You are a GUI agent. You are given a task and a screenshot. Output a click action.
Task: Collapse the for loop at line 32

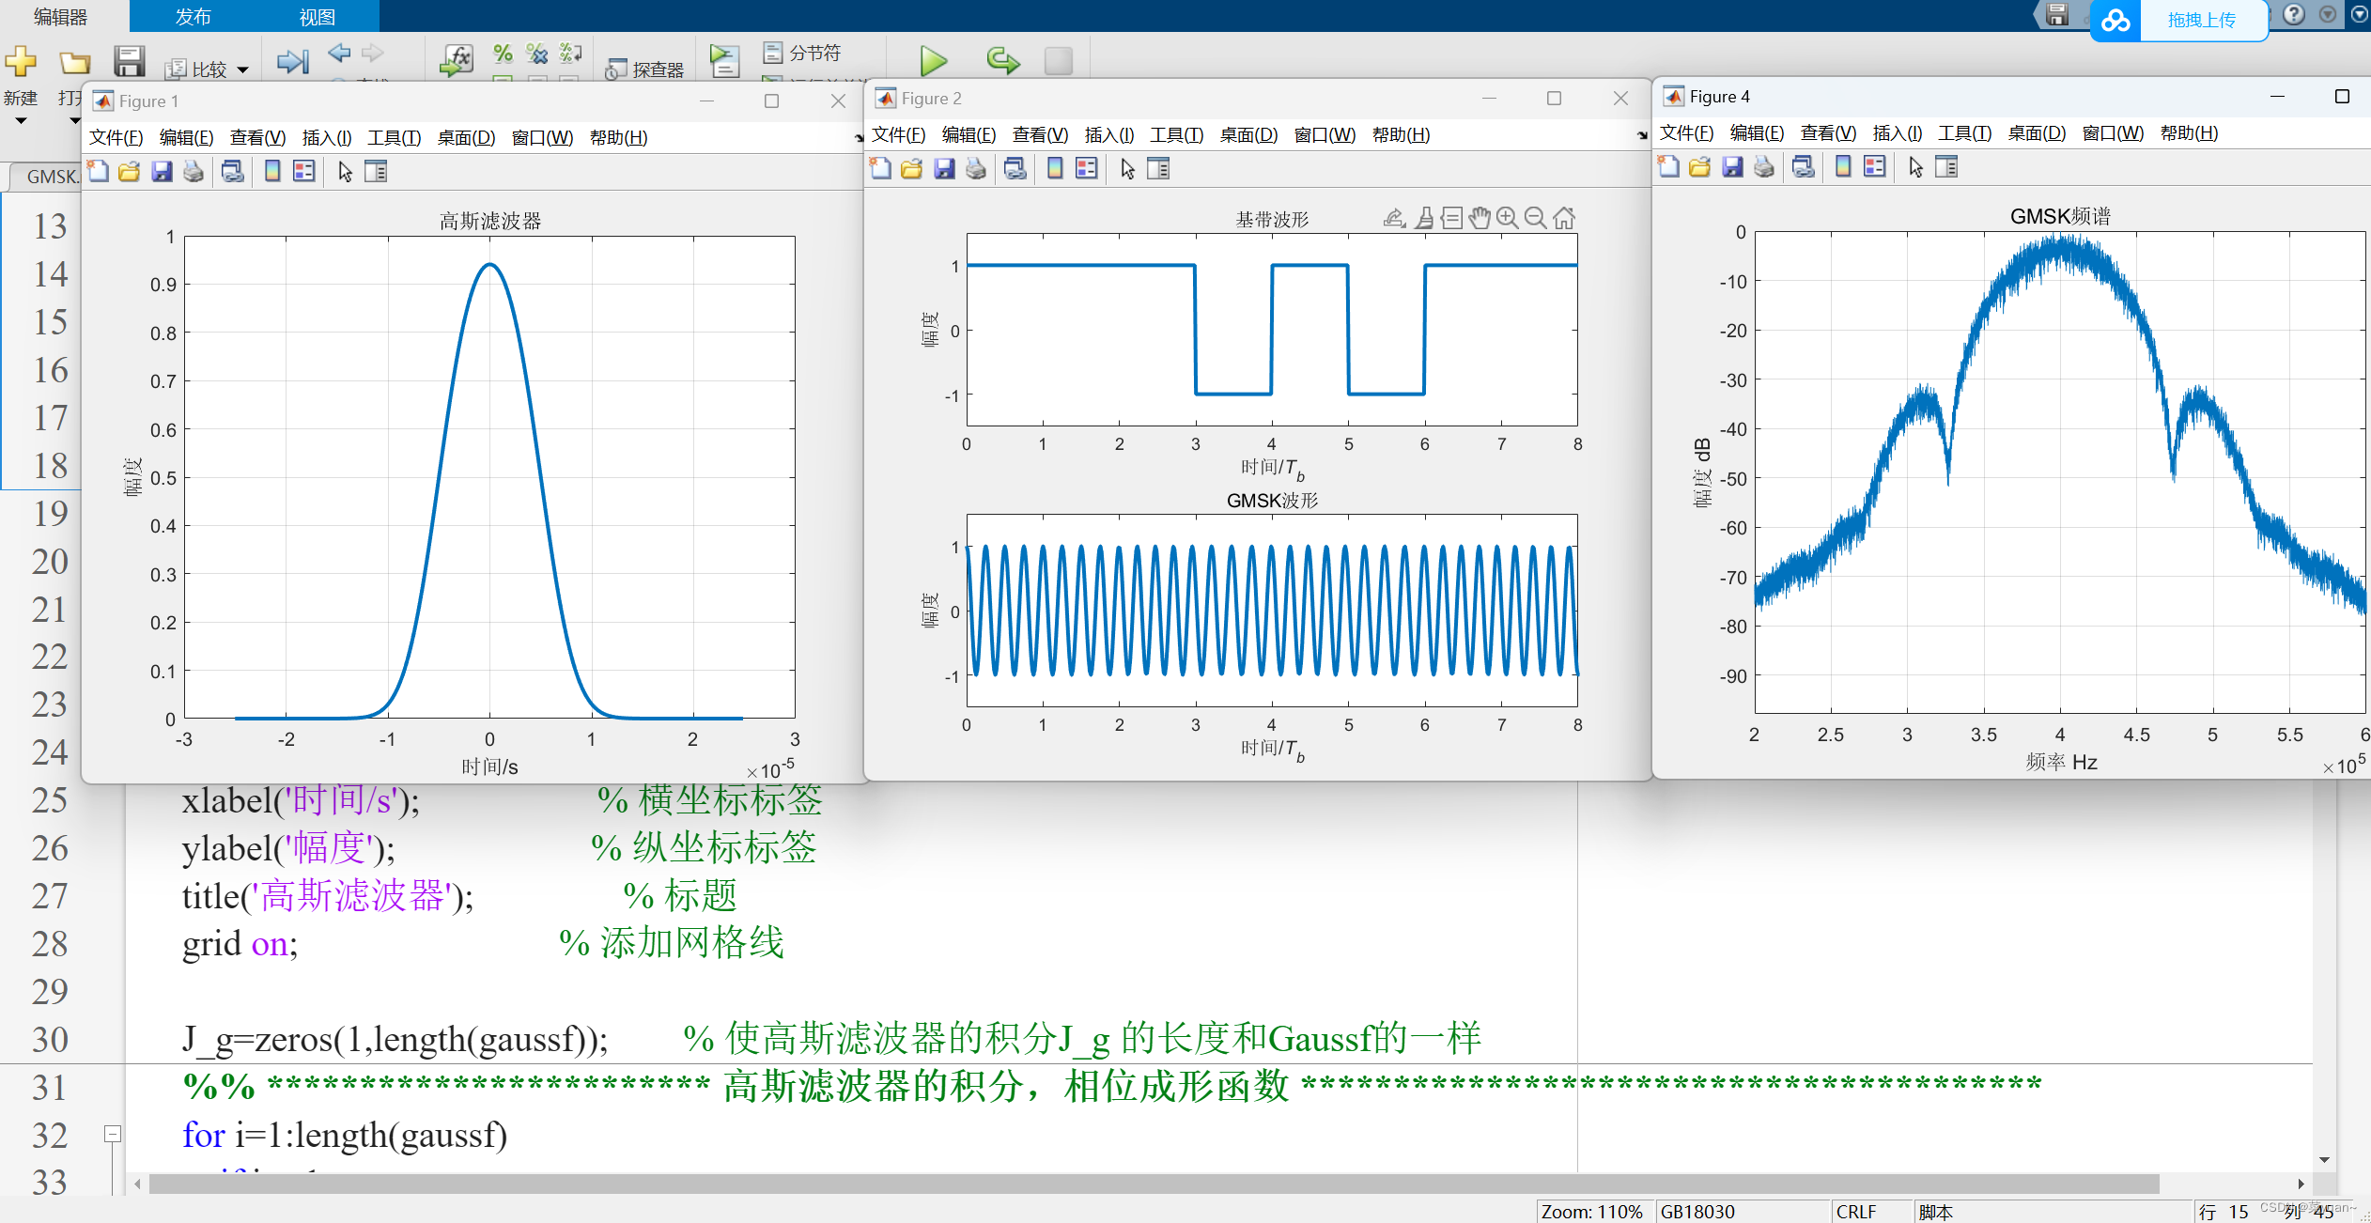[x=112, y=1134]
